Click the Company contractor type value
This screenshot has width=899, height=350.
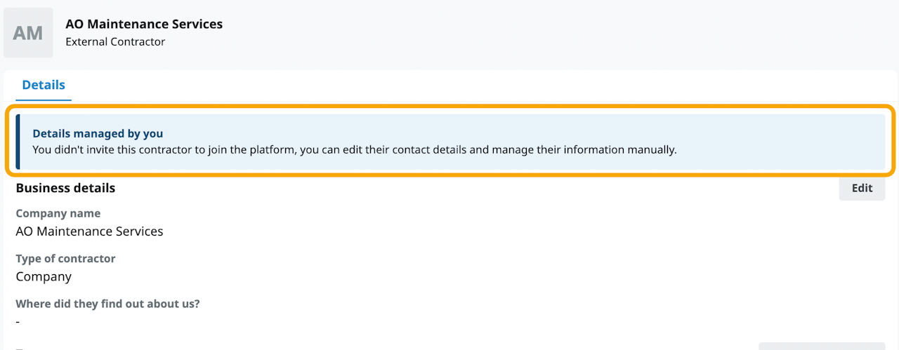click(44, 276)
